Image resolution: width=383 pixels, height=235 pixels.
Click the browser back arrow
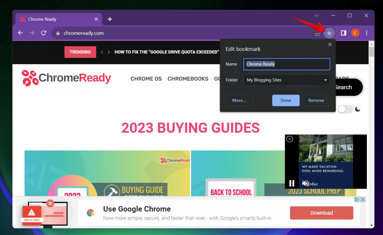[x=21, y=33]
